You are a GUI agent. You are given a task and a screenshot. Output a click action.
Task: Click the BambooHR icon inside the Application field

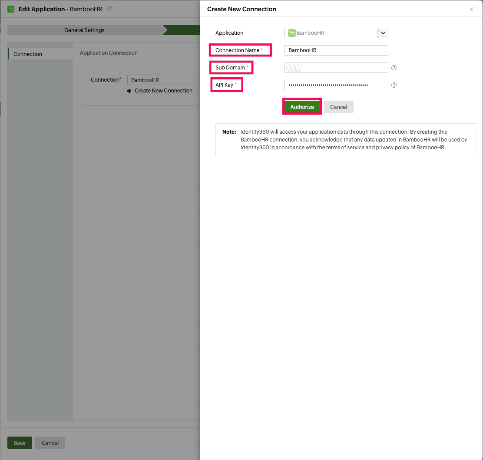click(291, 33)
